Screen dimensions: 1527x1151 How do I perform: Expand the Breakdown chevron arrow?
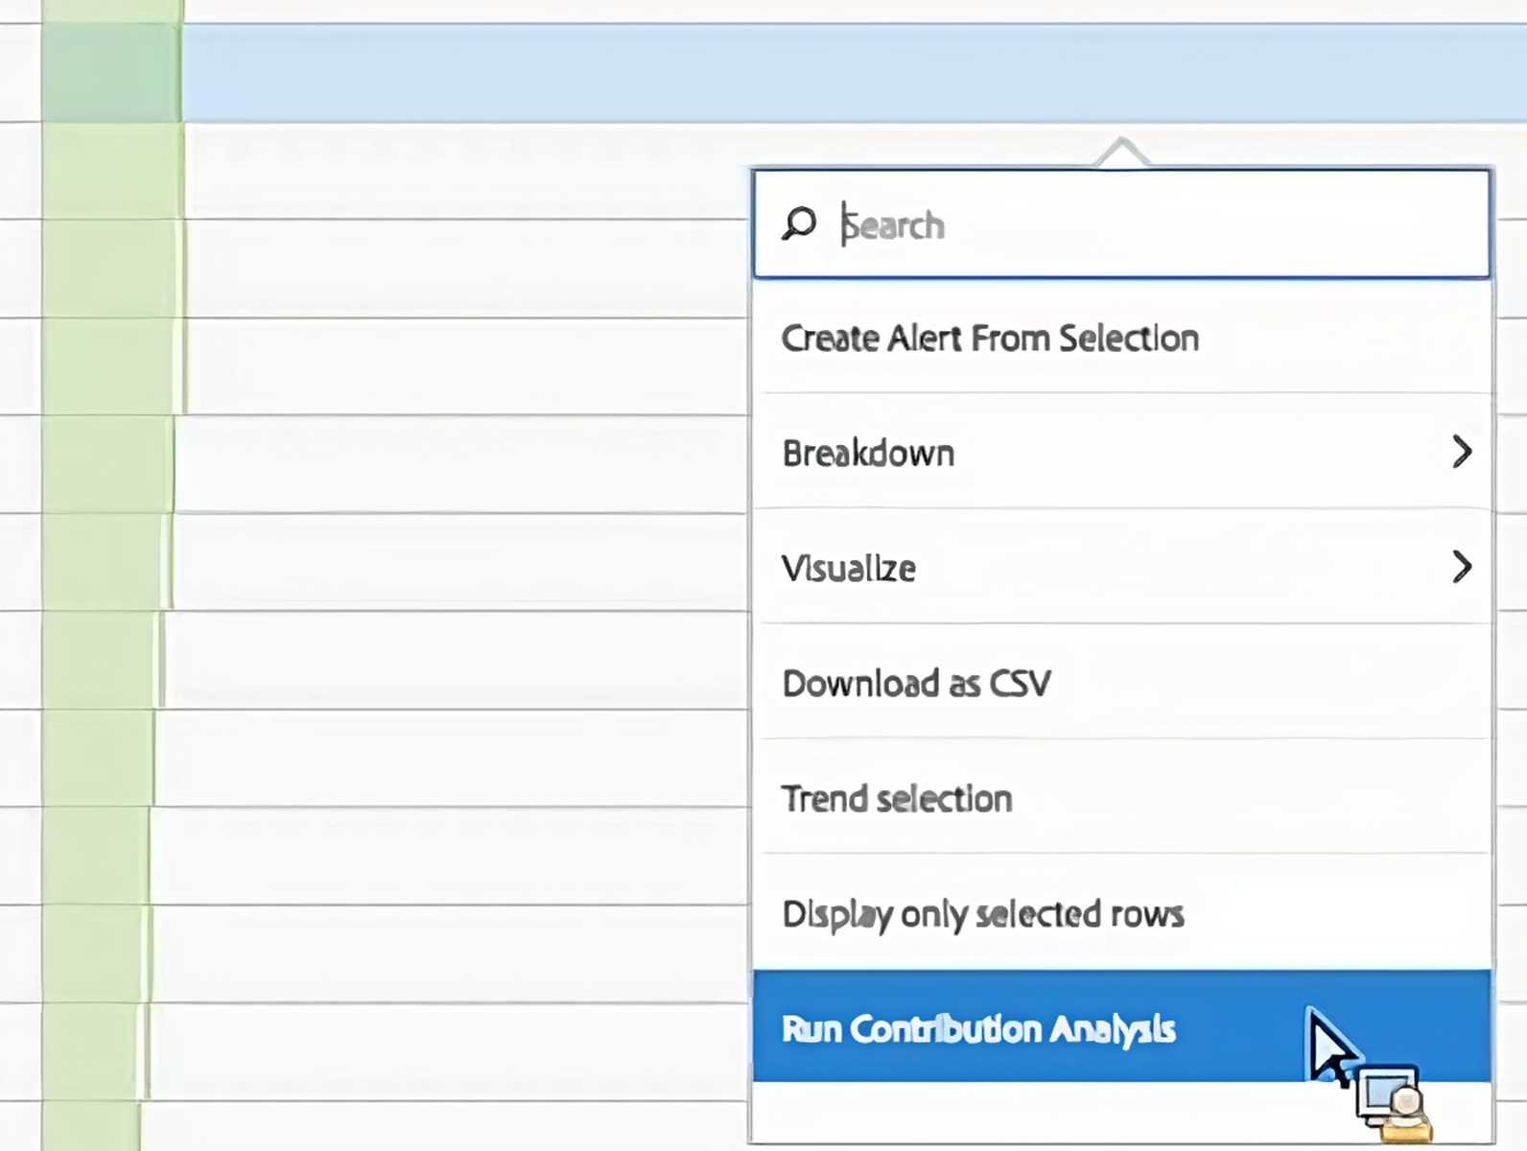[1461, 452]
